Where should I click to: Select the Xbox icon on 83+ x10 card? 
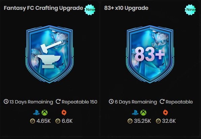click(x=143, y=113)
